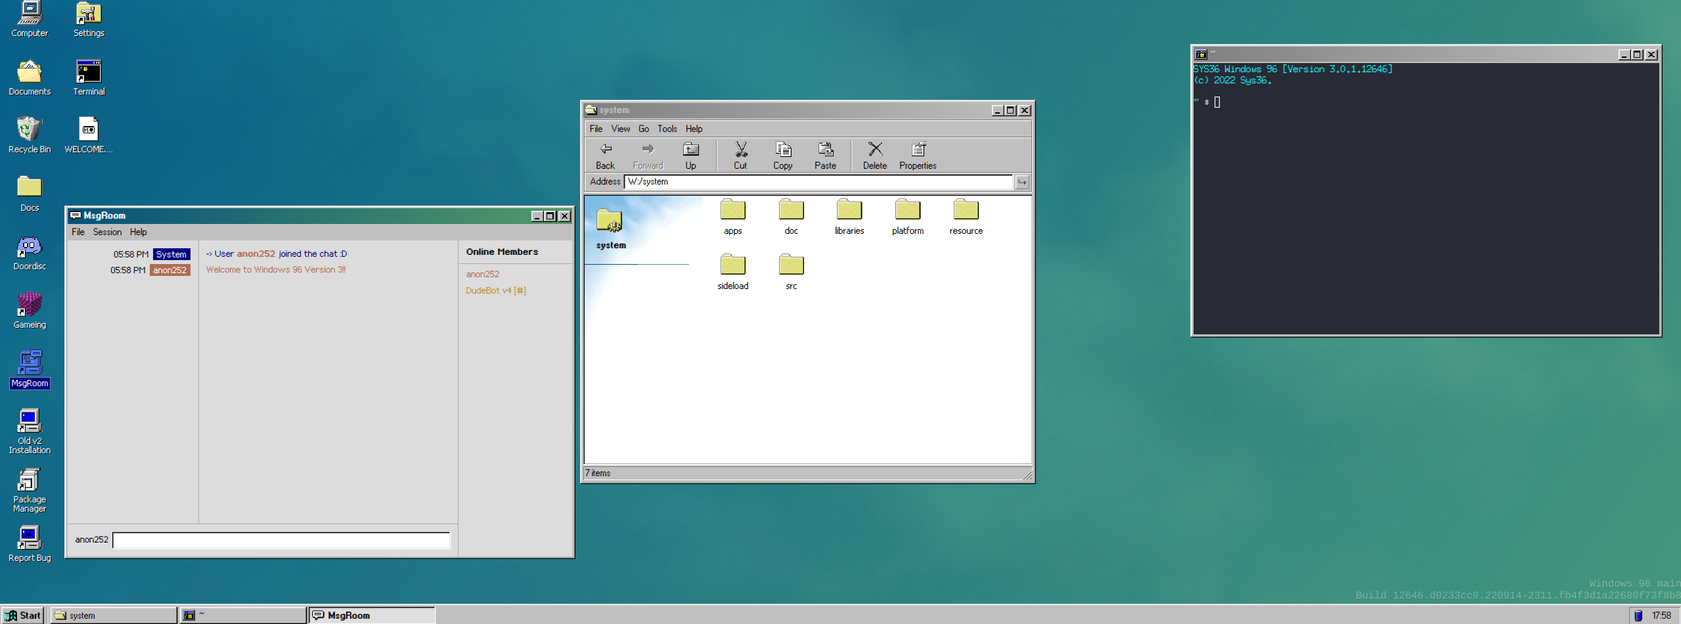Viewport: 1681px width, 624px height.
Task: Open the Settings desktop icon
Action: pyautogui.click(x=89, y=18)
